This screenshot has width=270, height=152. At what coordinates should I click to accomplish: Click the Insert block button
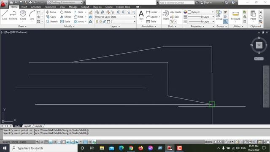(x=166, y=15)
